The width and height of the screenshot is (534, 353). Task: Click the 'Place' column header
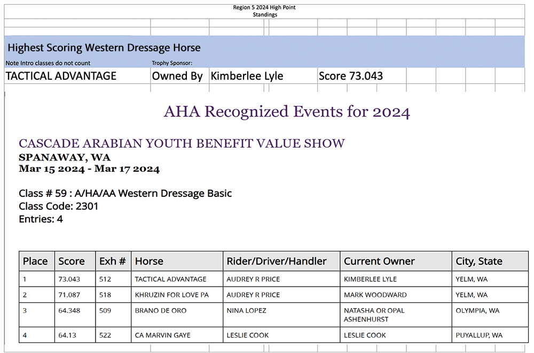click(37, 261)
